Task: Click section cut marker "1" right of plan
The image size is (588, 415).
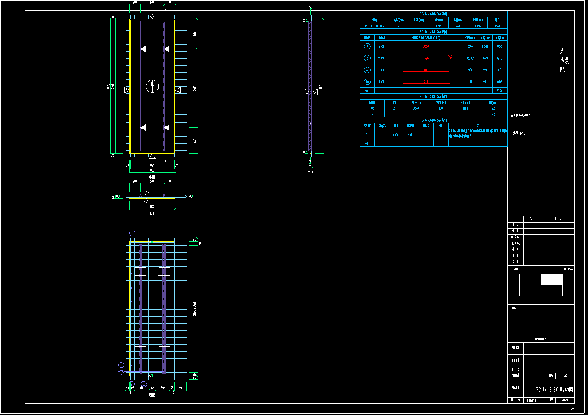Action: [191, 96]
